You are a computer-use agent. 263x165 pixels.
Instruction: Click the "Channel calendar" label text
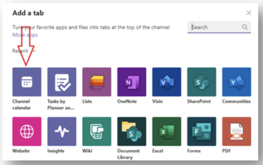(21, 104)
